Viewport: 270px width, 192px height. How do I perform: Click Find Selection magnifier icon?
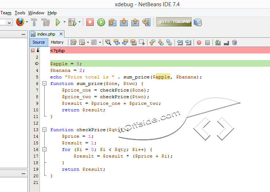pyautogui.click(x=108, y=42)
